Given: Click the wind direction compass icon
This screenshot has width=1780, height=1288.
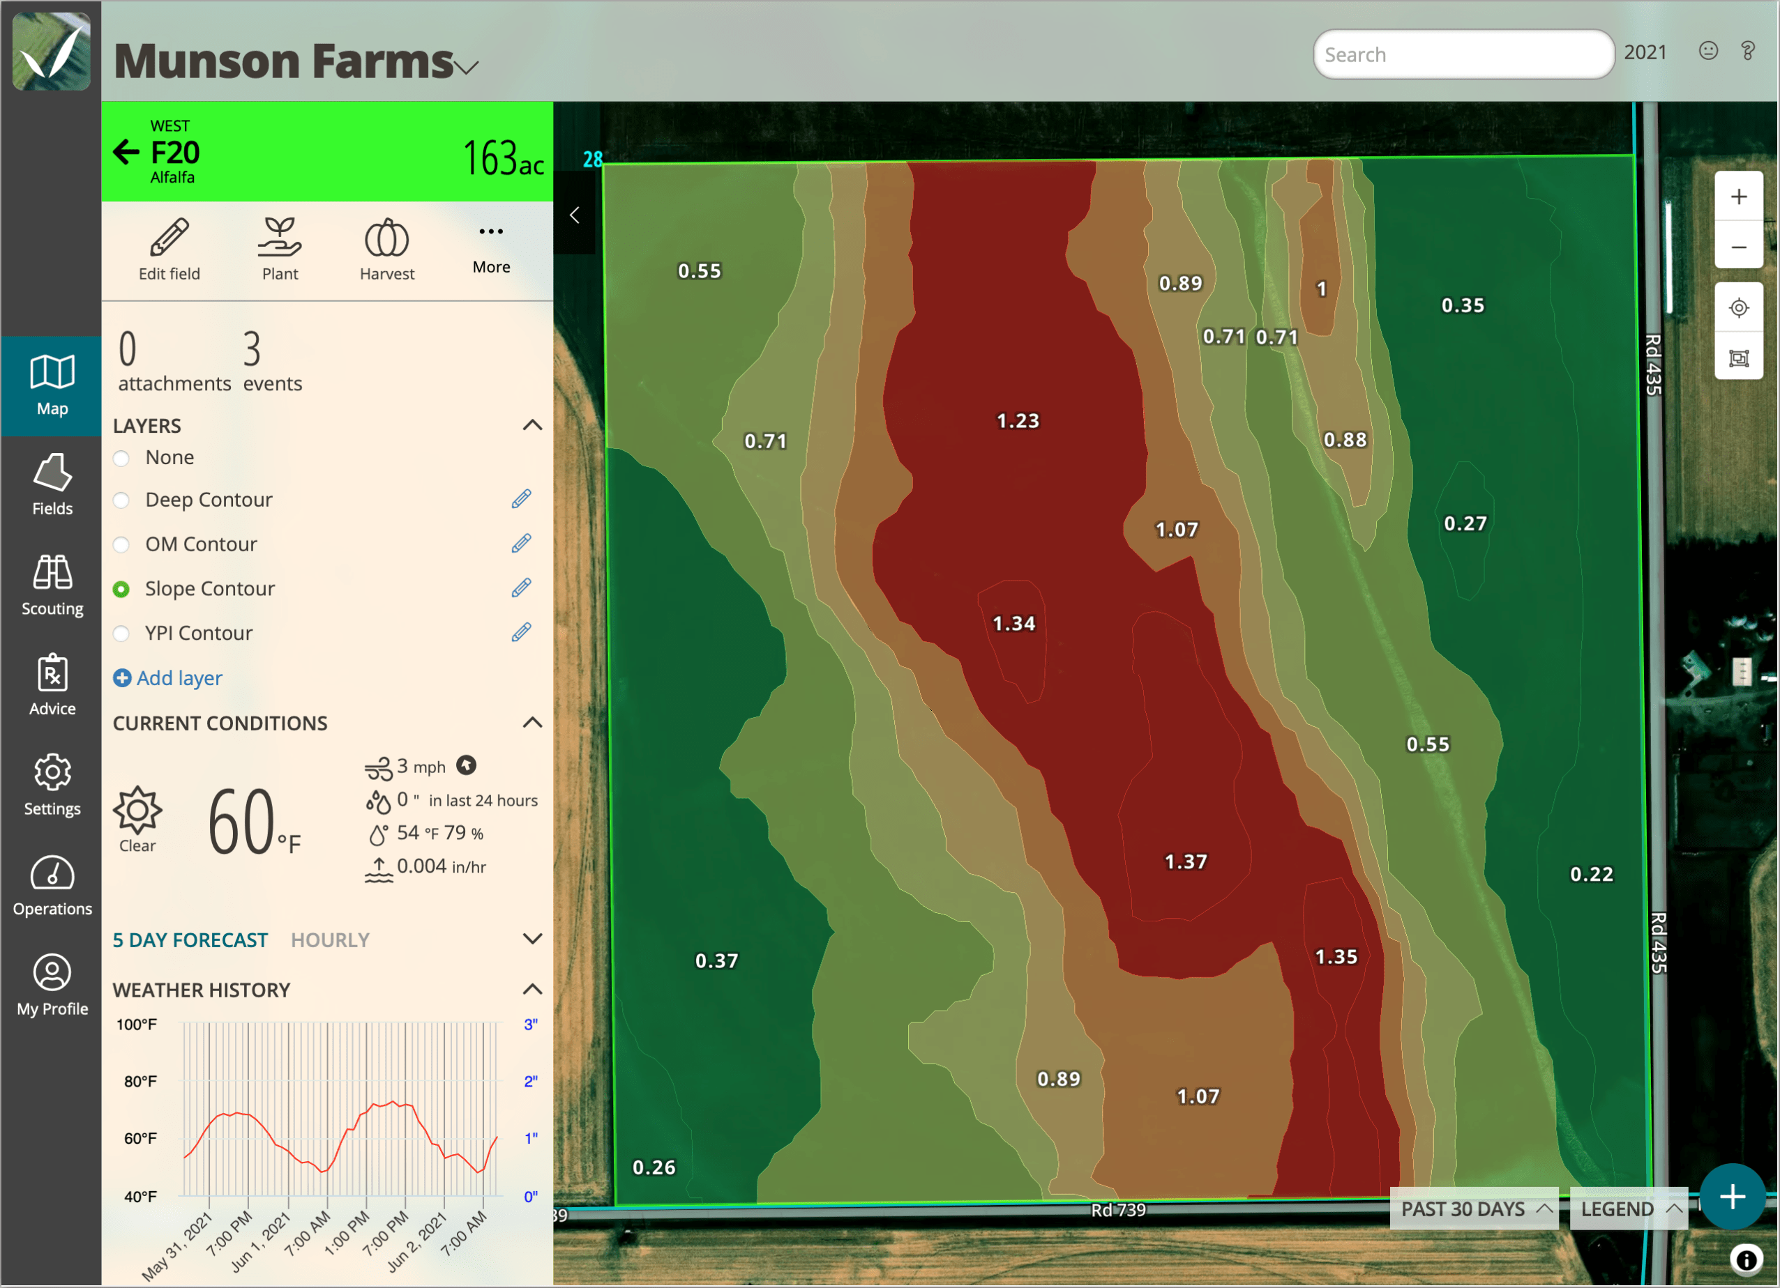Looking at the screenshot, I should pyautogui.click(x=466, y=765).
